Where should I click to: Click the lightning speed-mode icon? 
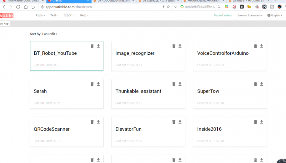click(164, 7)
